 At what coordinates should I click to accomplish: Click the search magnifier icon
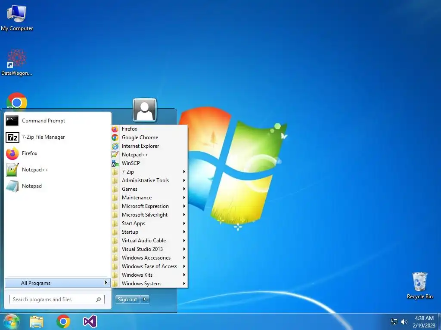(x=99, y=299)
